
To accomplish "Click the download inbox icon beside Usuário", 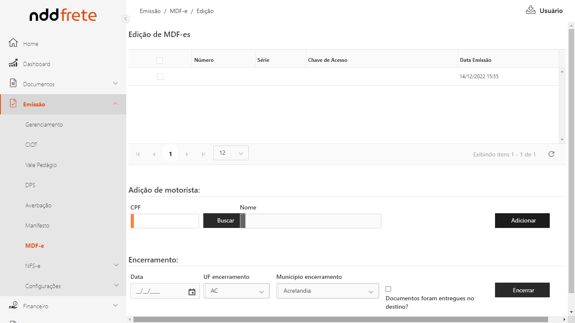I will 530,10.
